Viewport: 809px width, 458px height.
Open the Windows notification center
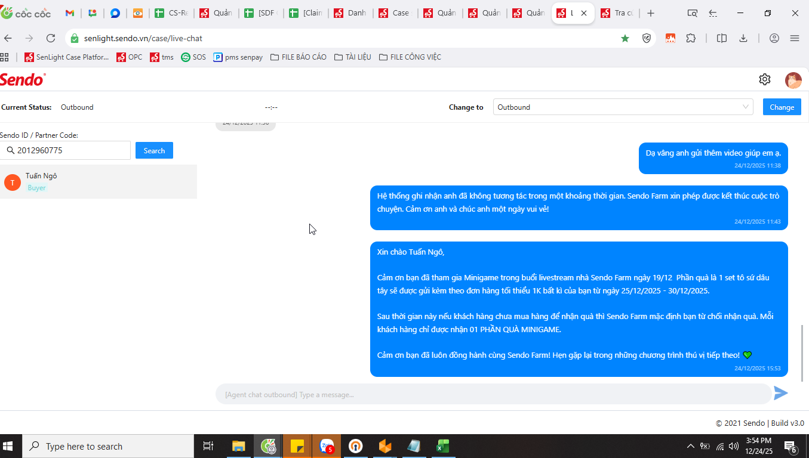coord(792,446)
